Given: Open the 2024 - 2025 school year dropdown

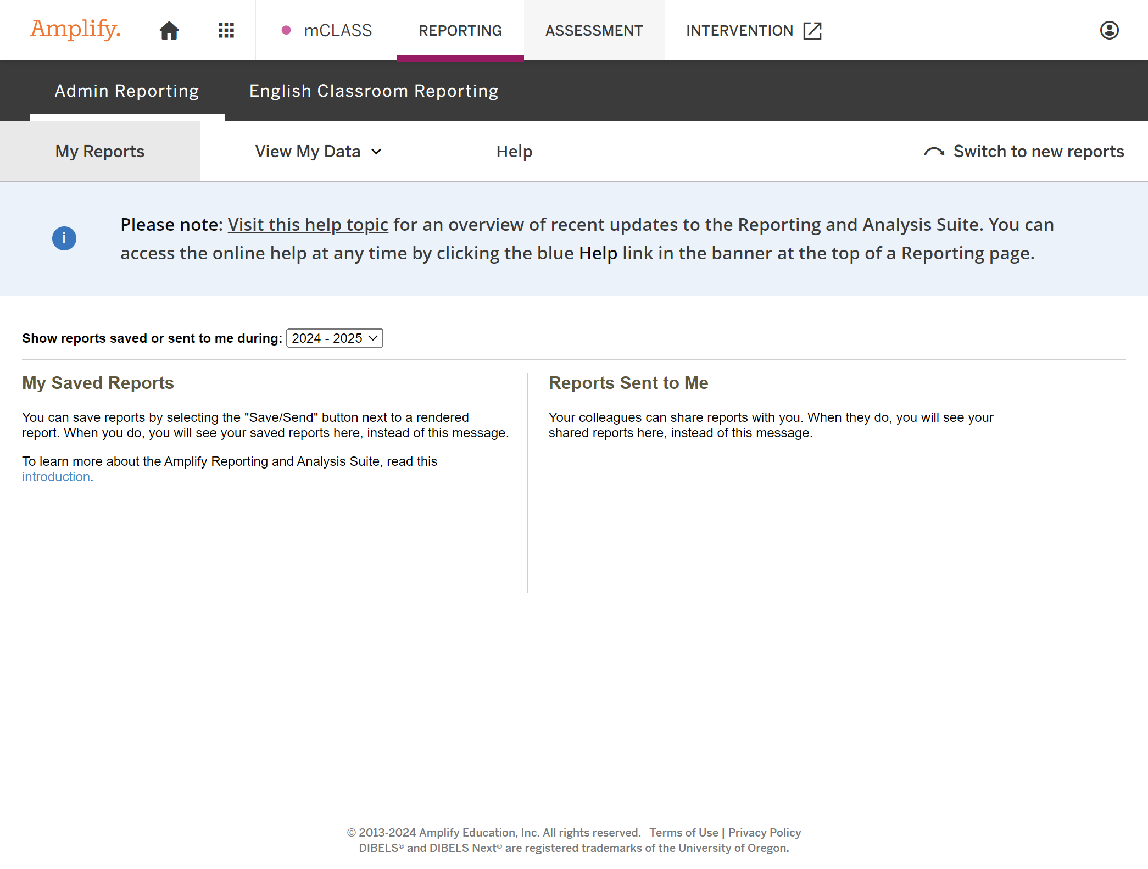Looking at the screenshot, I should coord(335,338).
